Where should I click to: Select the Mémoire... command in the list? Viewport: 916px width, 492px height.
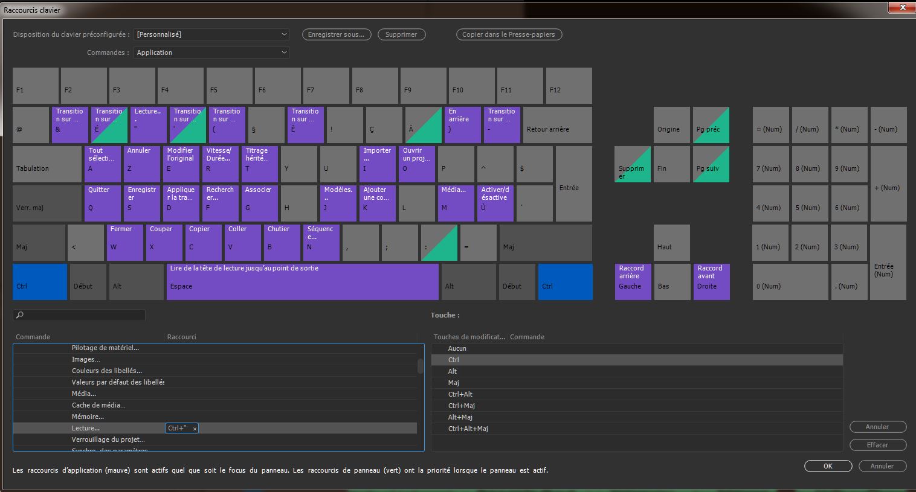pyautogui.click(x=88, y=417)
